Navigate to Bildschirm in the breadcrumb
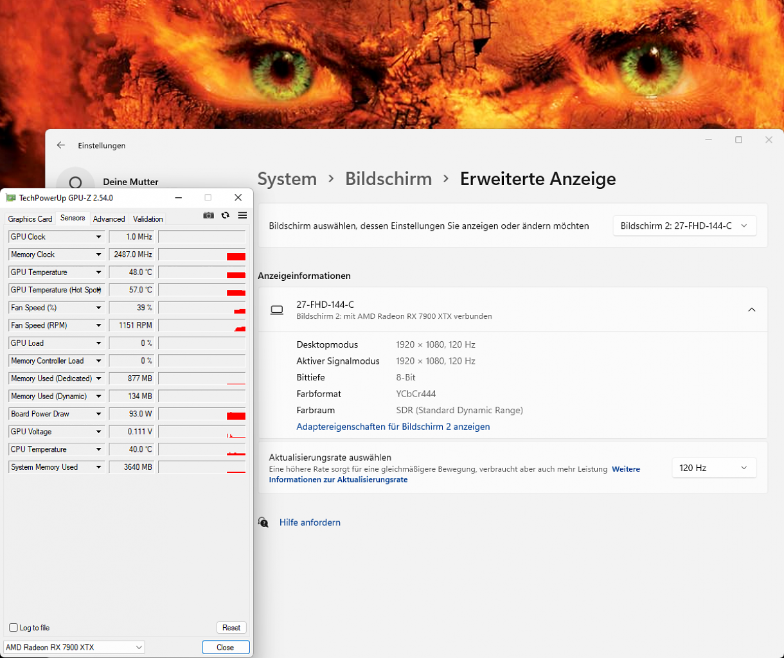784x658 pixels. click(x=388, y=179)
